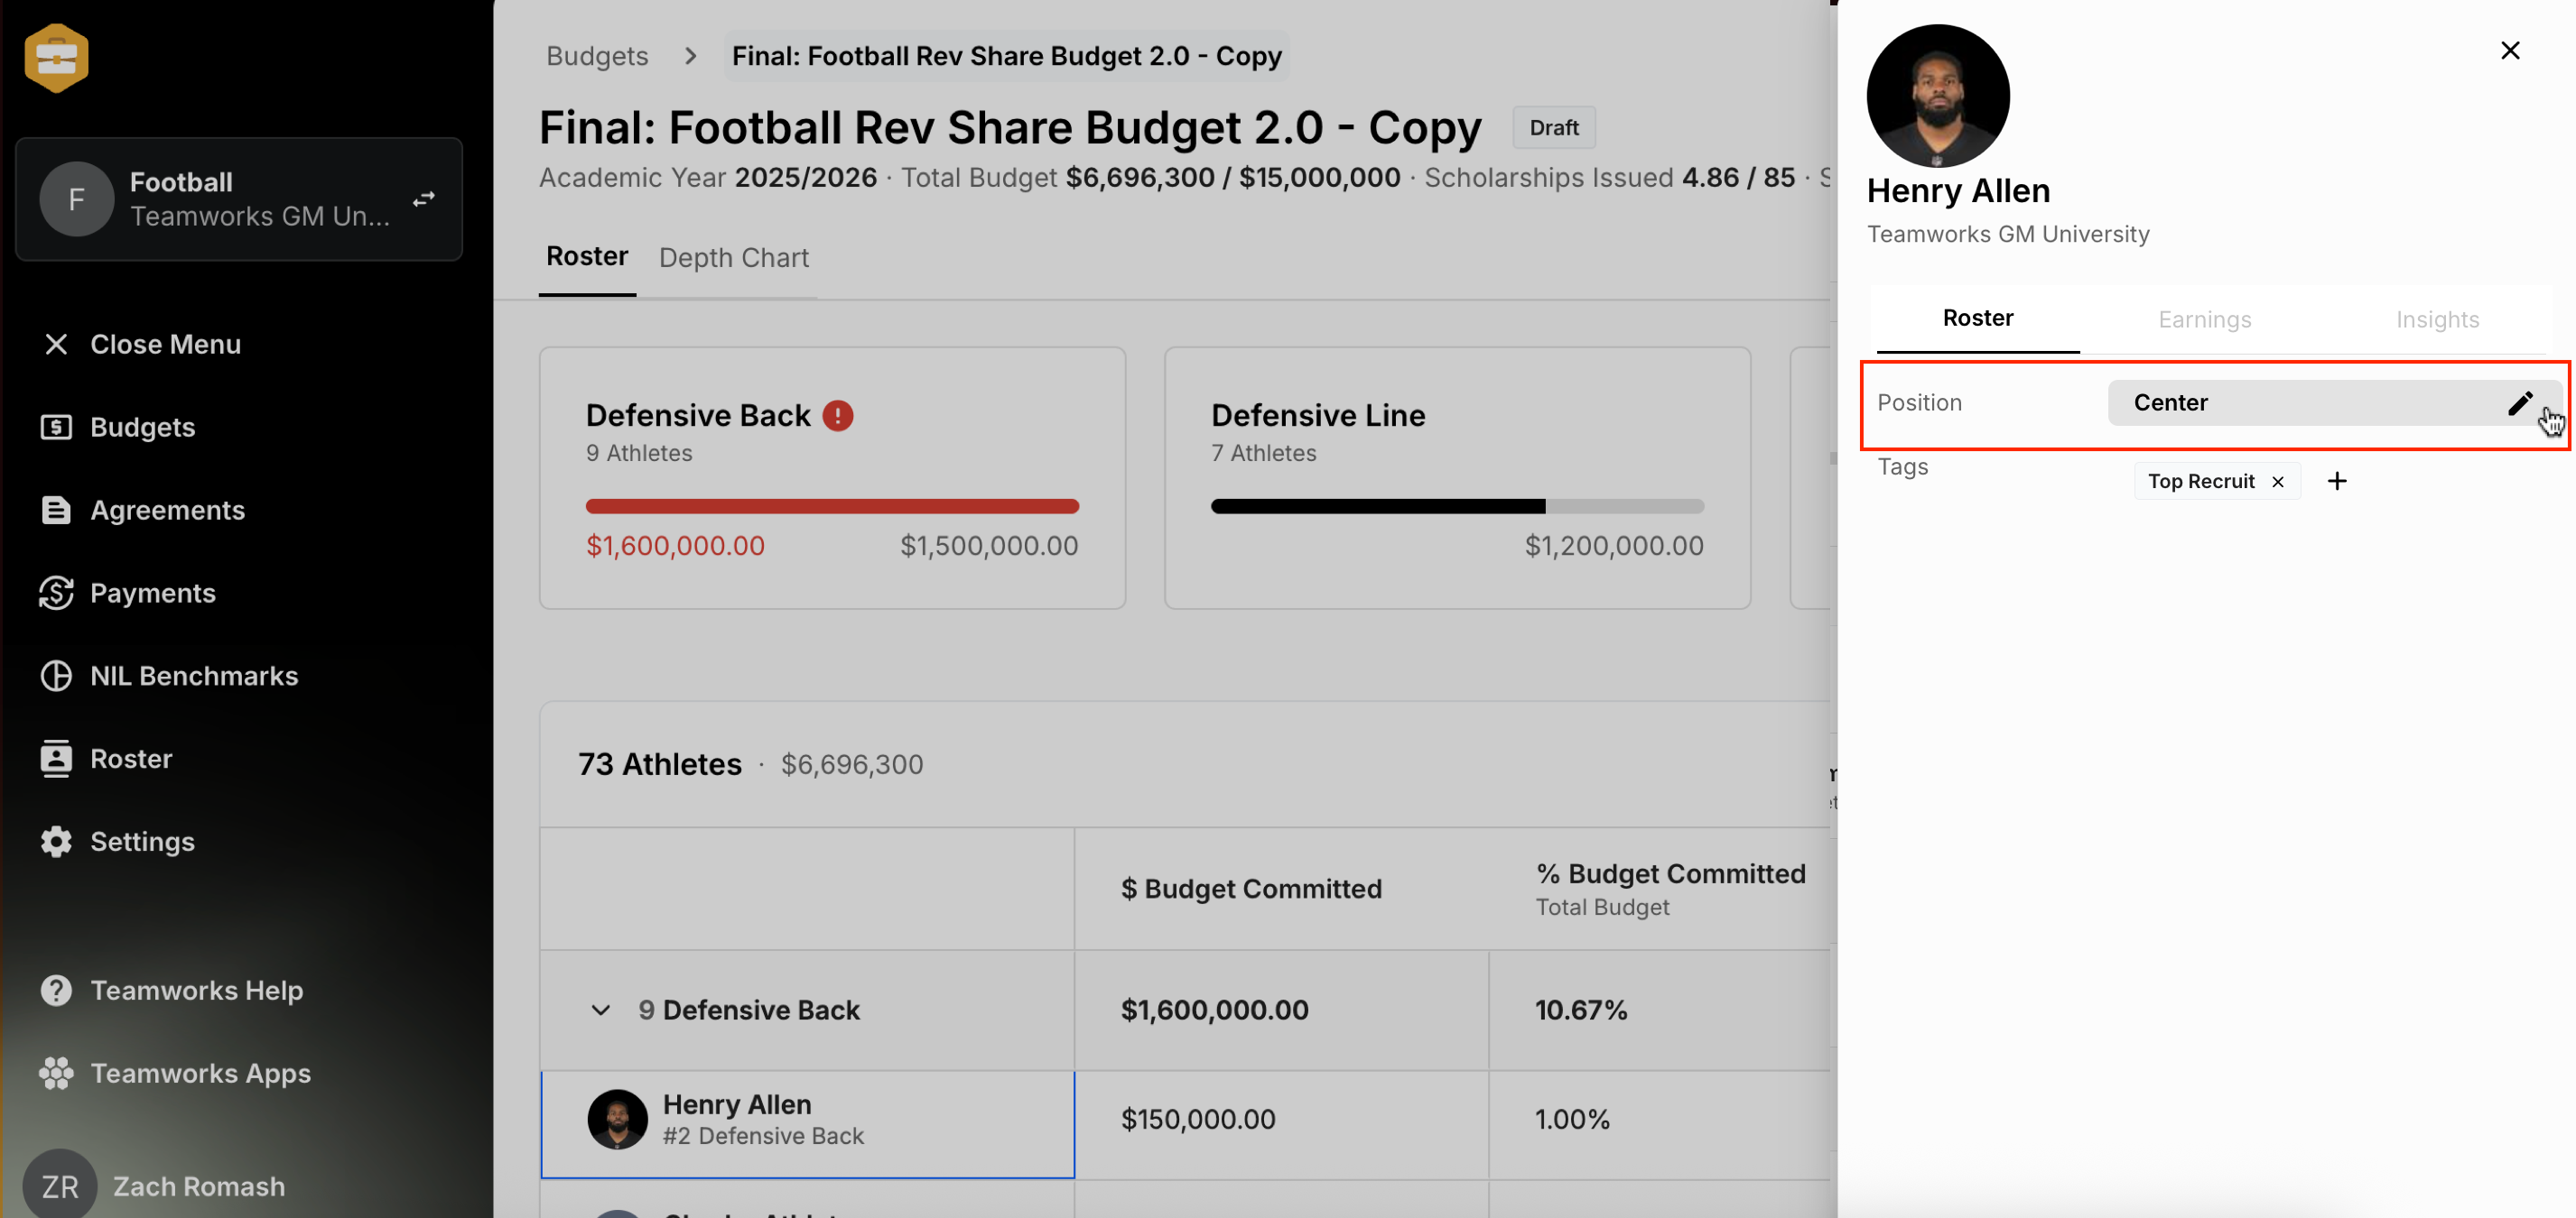This screenshot has height=1218, width=2576.
Task: Remove the Top Recruit tag
Action: coord(2278,482)
